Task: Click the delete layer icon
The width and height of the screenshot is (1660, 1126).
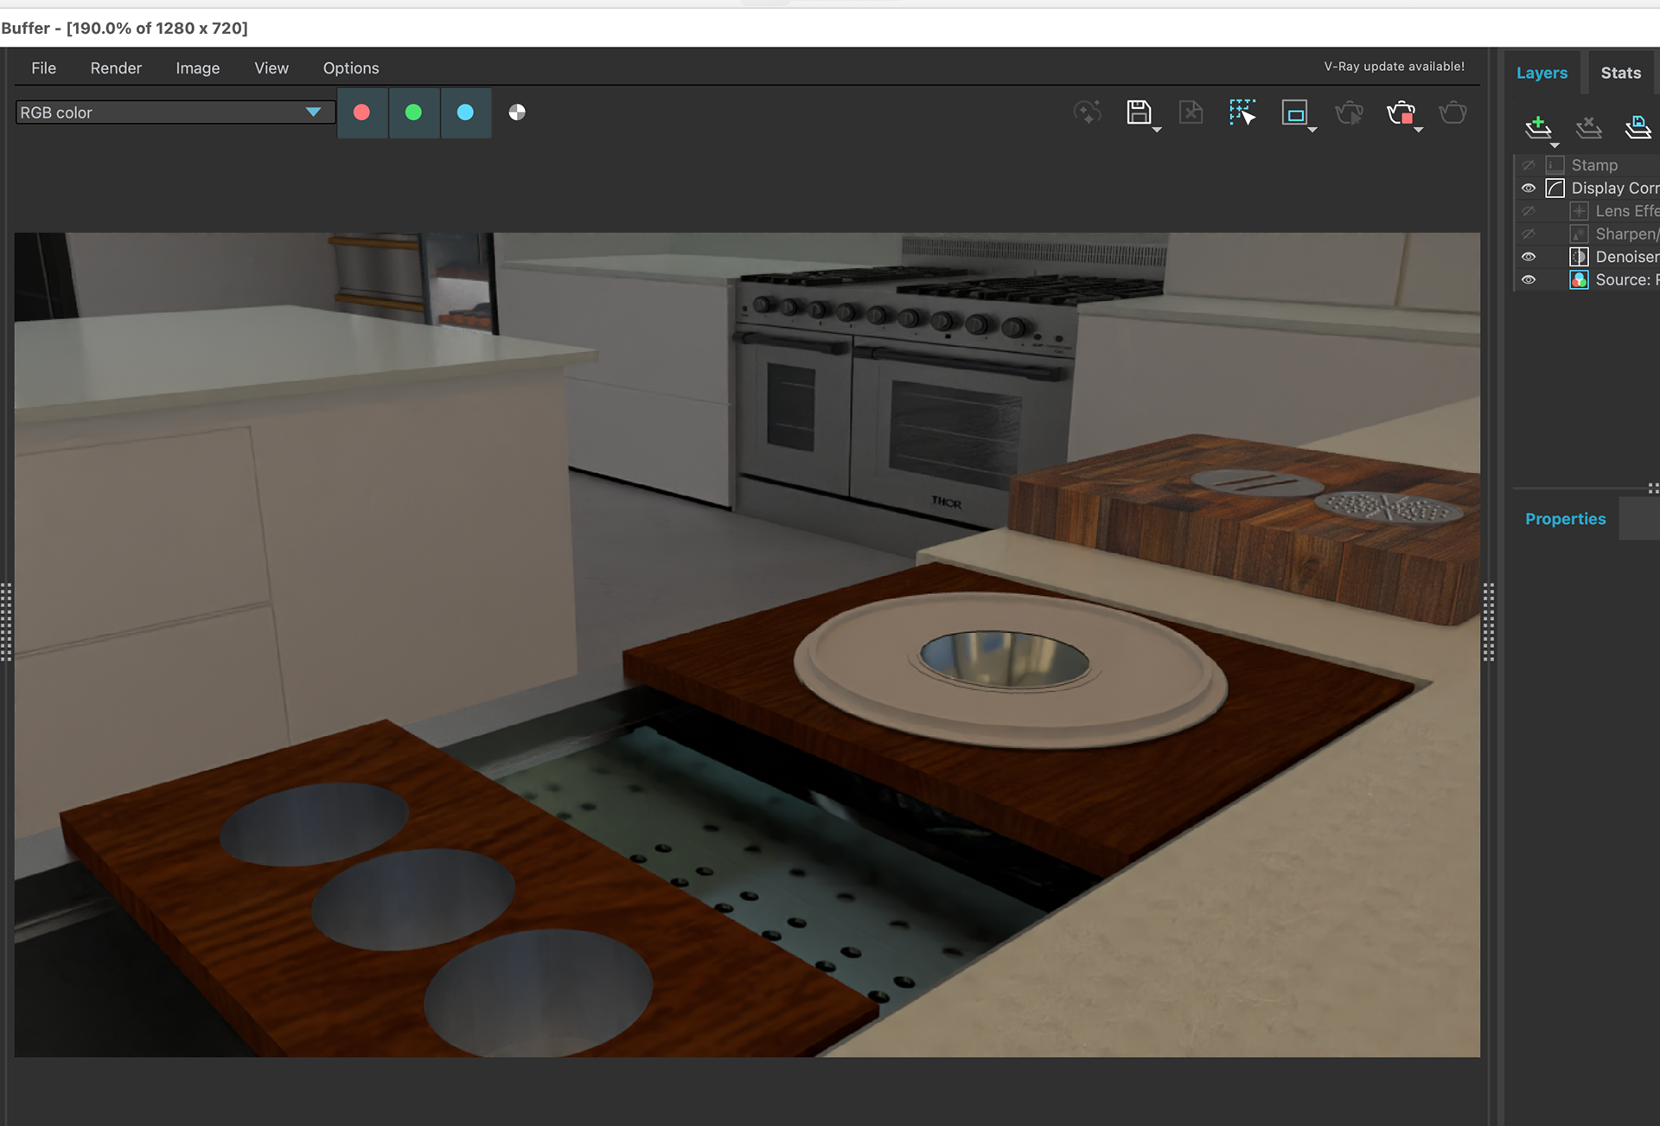Action: point(1588,127)
